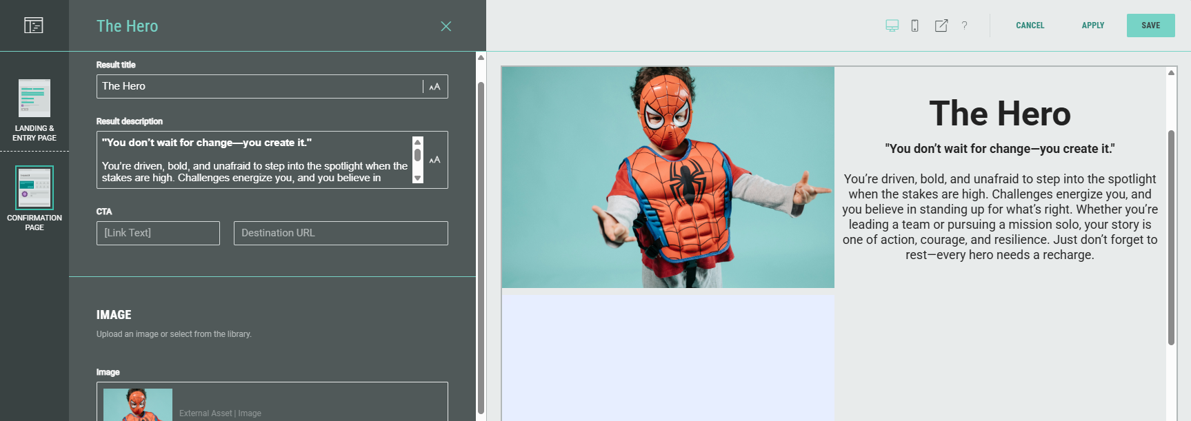Screen dimensions: 1191x421
Task: Click the Cancel button
Action: [1030, 25]
